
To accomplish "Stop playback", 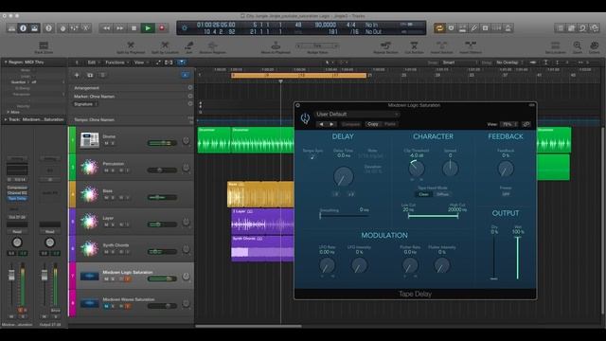I will point(134,28).
